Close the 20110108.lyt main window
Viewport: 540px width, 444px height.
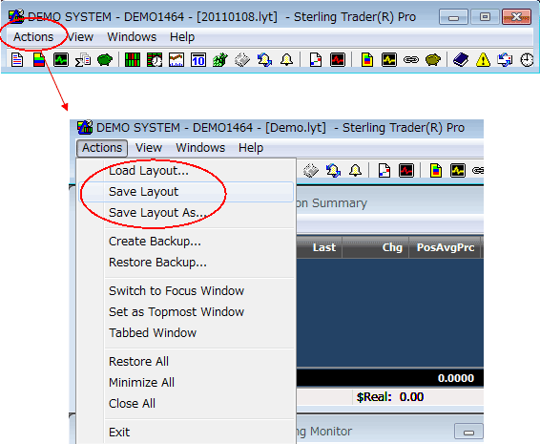pyautogui.click(x=516, y=17)
